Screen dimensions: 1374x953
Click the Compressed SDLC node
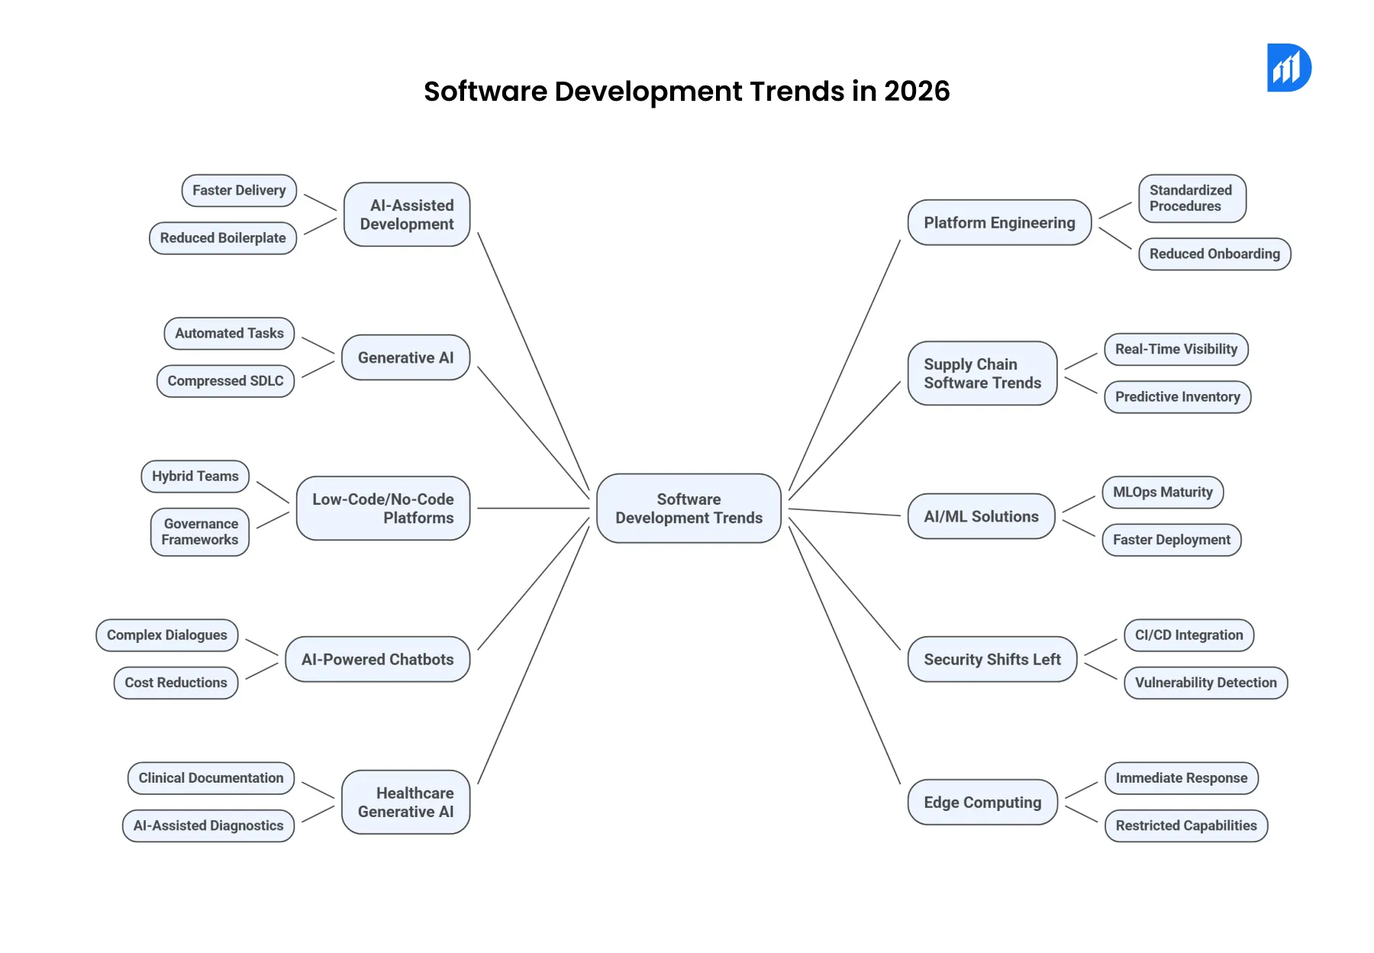[225, 380]
